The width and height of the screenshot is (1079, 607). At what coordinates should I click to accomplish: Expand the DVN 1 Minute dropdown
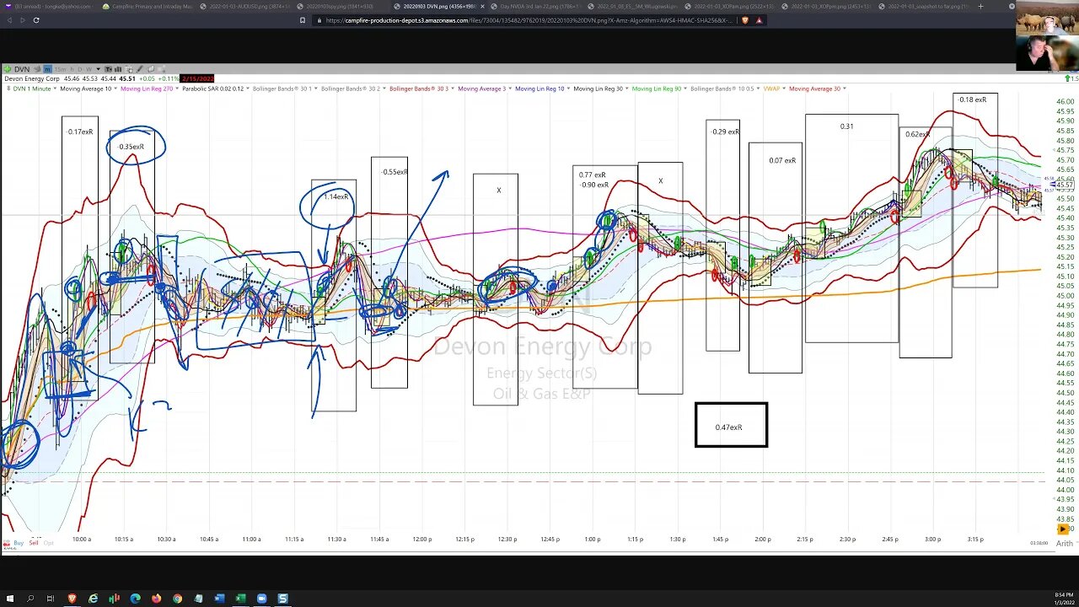[x=55, y=89]
